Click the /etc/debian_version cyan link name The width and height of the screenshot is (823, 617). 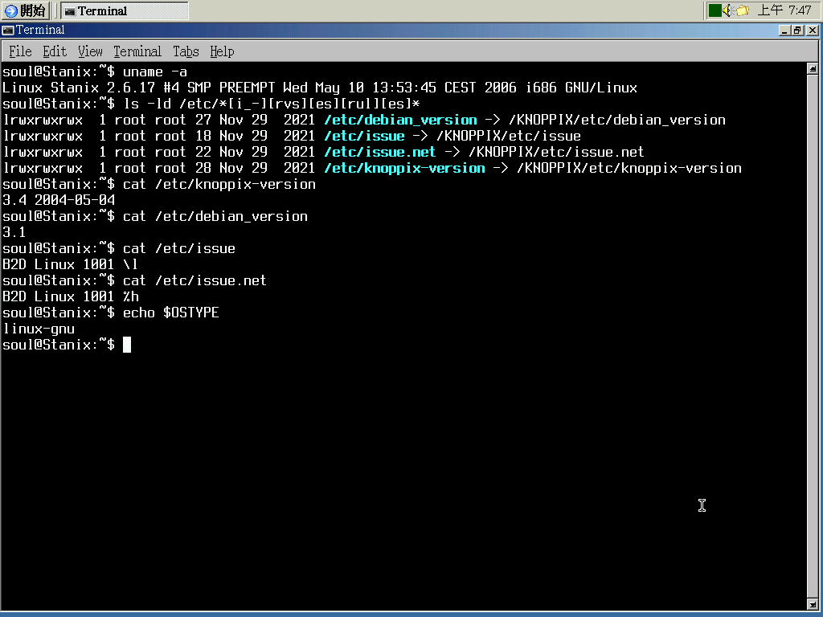tap(400, 121)
